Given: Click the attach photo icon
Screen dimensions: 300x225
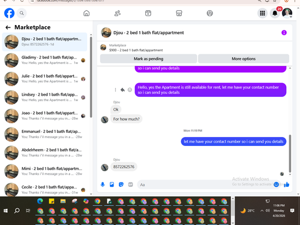Looking at the screenshot, I should [x=112, y=184].
